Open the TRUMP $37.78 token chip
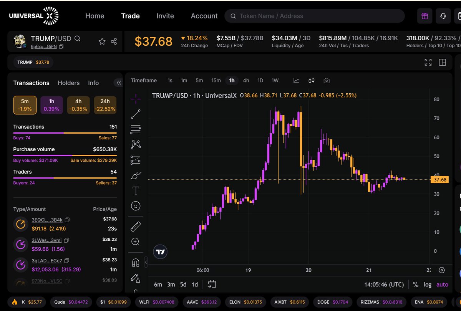This screenshot has height=311, width=461. [33, 62]
